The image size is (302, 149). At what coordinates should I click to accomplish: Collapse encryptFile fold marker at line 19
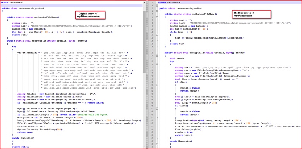157,55
